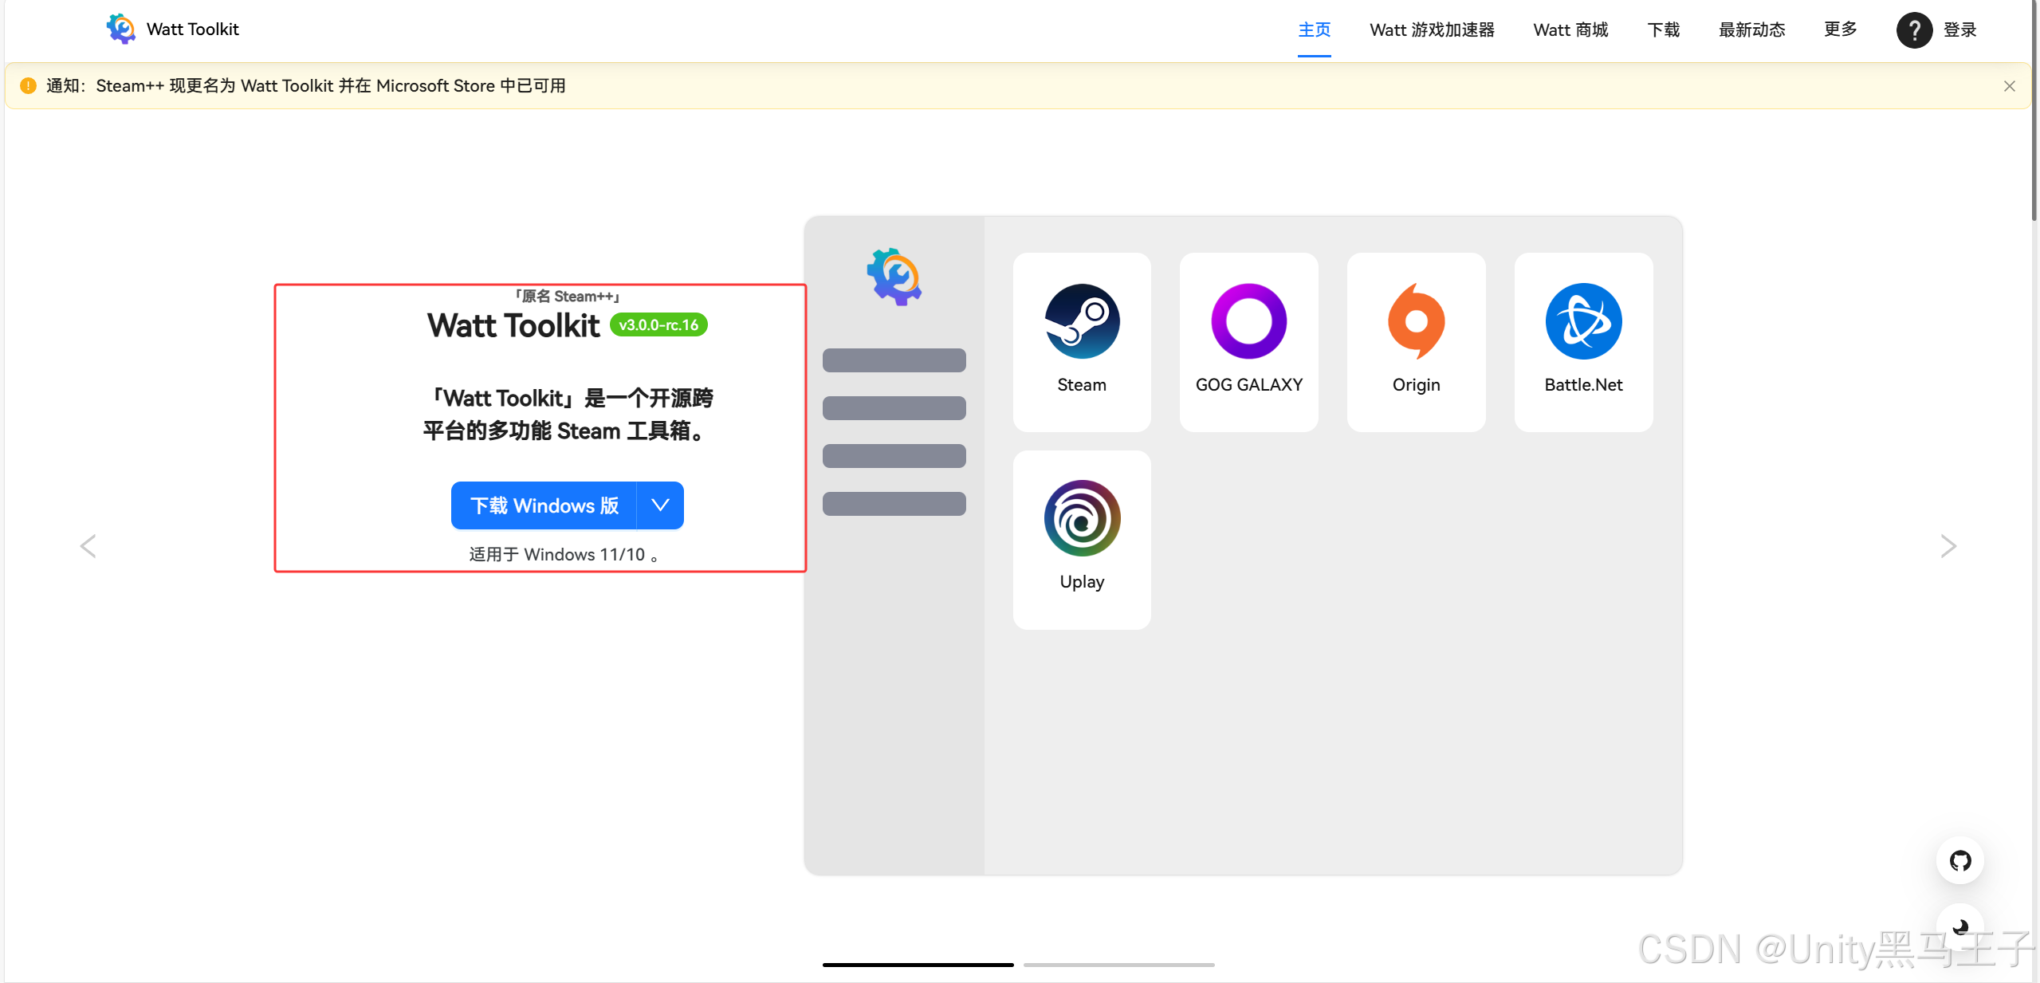Click the Steam platform icon
Image resolution: width=2040 pixels, height=983 pixels.
pos(1082,321)
